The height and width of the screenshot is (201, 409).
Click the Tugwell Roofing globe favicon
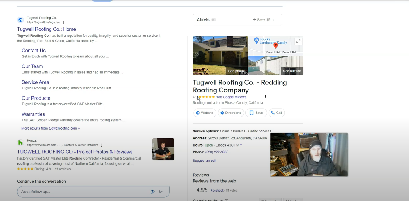20,20
